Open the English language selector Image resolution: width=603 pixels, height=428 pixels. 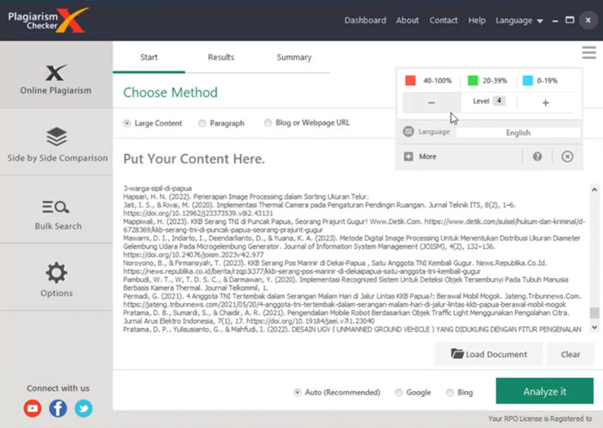(518, 133)
